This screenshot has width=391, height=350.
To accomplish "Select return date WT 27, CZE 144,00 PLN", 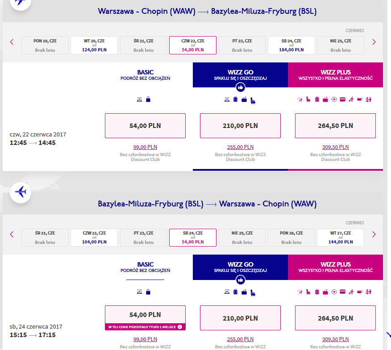I will click(341, 237).
